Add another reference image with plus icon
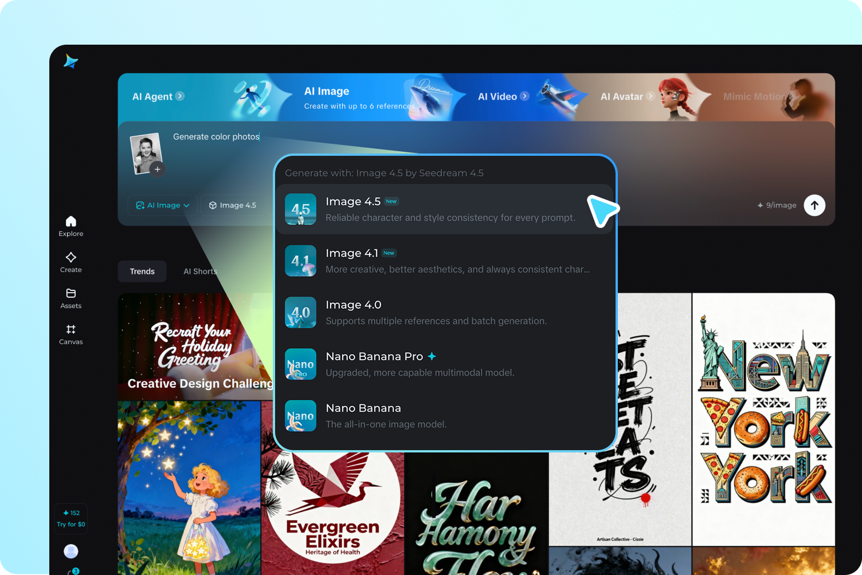The image size is (862, 575). [x=157, y=169]
